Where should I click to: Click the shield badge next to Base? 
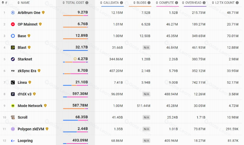(x=29, y=36)
